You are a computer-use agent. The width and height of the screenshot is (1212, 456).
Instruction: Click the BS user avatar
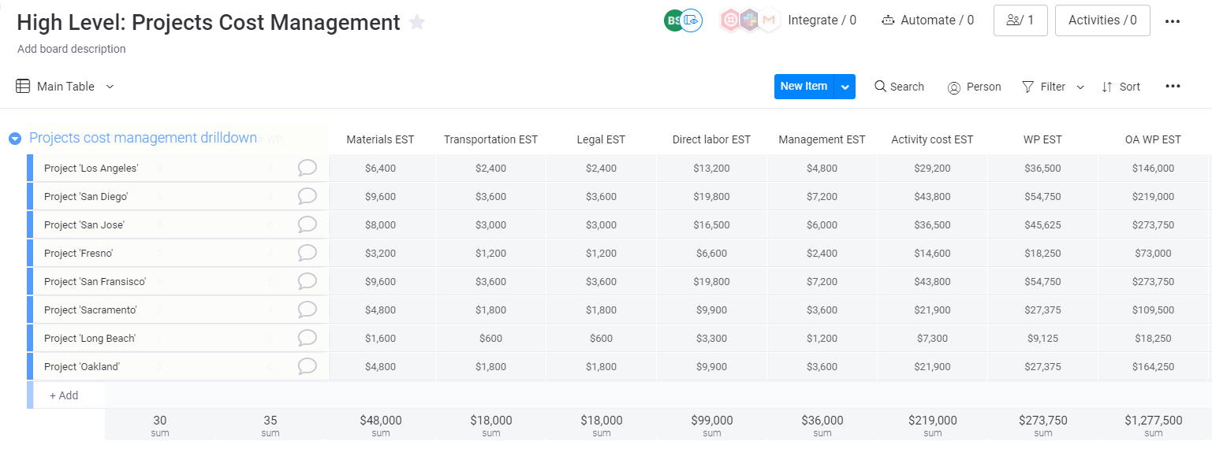coord(672,19)
